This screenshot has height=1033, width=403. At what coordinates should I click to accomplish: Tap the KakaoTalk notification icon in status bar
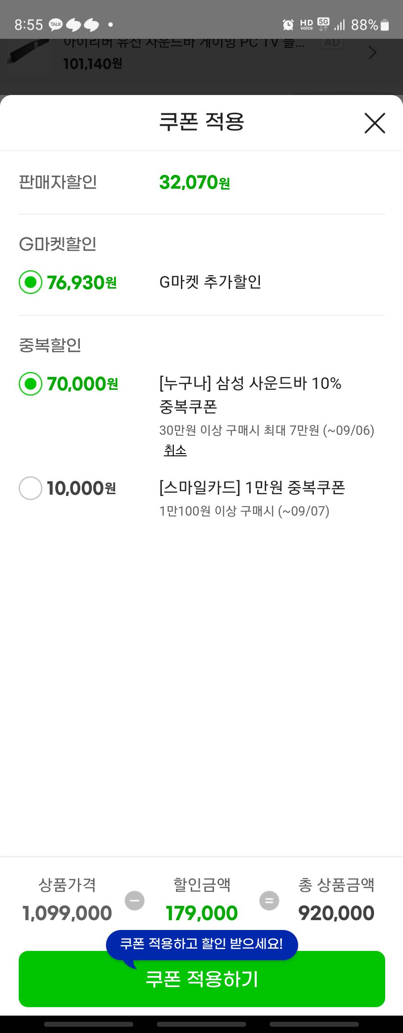[x=56, y=25]
